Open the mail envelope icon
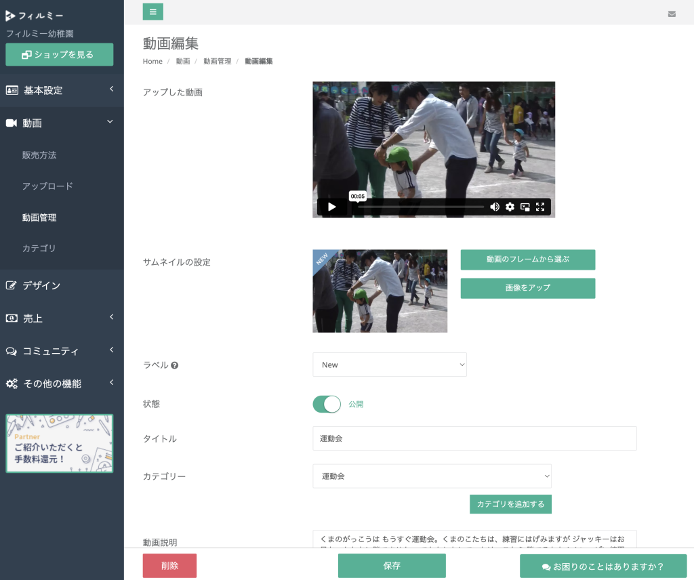 672,14
